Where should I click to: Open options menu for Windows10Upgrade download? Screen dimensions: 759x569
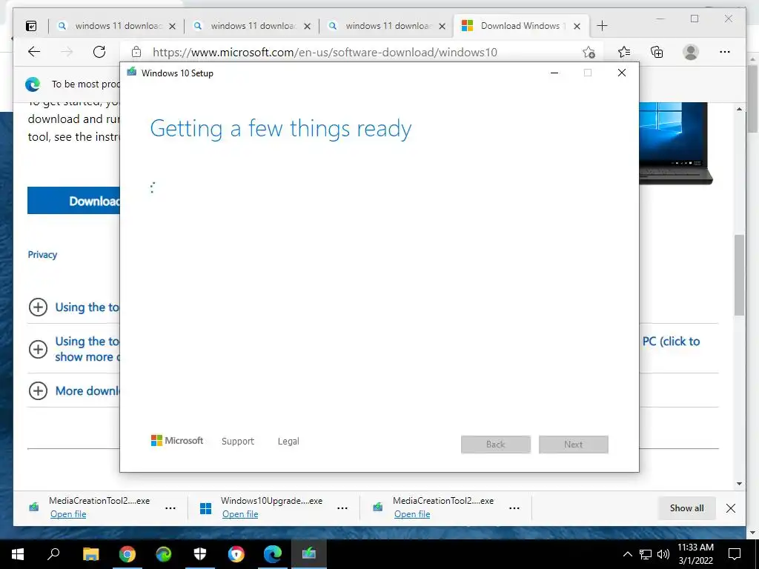[x=342, y=508]
